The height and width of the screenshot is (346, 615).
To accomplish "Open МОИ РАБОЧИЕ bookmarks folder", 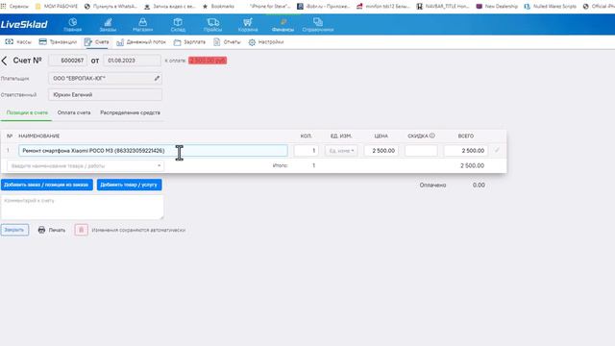I will (x=57, y=7).
